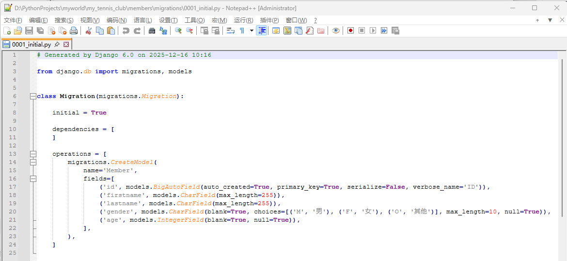Viewport: 567px width, 261px height.
Task: Create a new file with the New icon
Action: (x=7, y=31)
